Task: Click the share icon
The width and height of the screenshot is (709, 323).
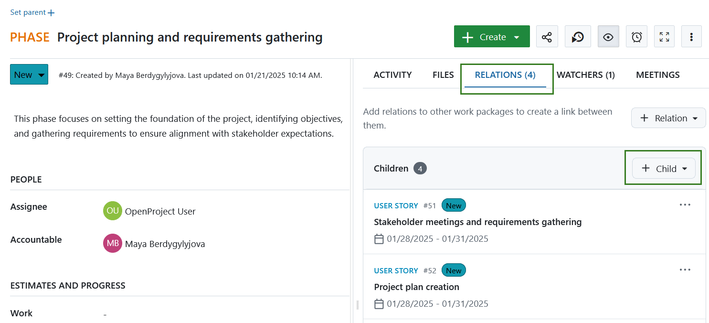Action: pyautogui.click(x=547, y=36)
